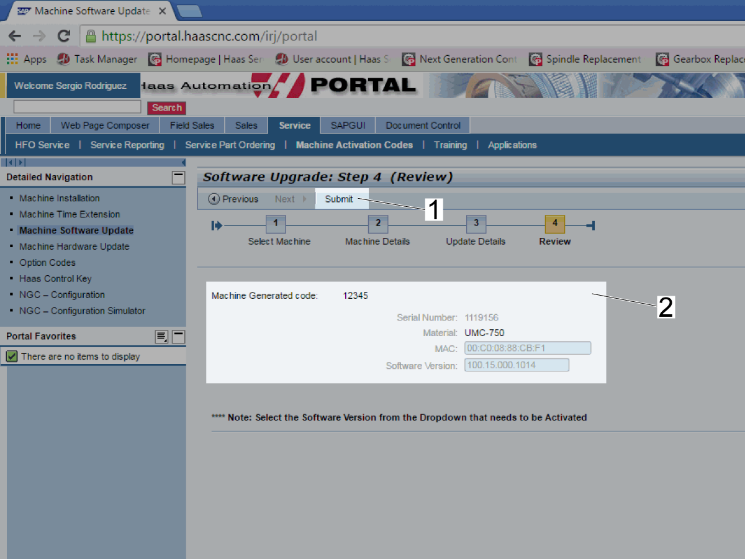Open the User account Haas bookmark
Viewport: 745px width, 559px height.
tap(333, 59)
